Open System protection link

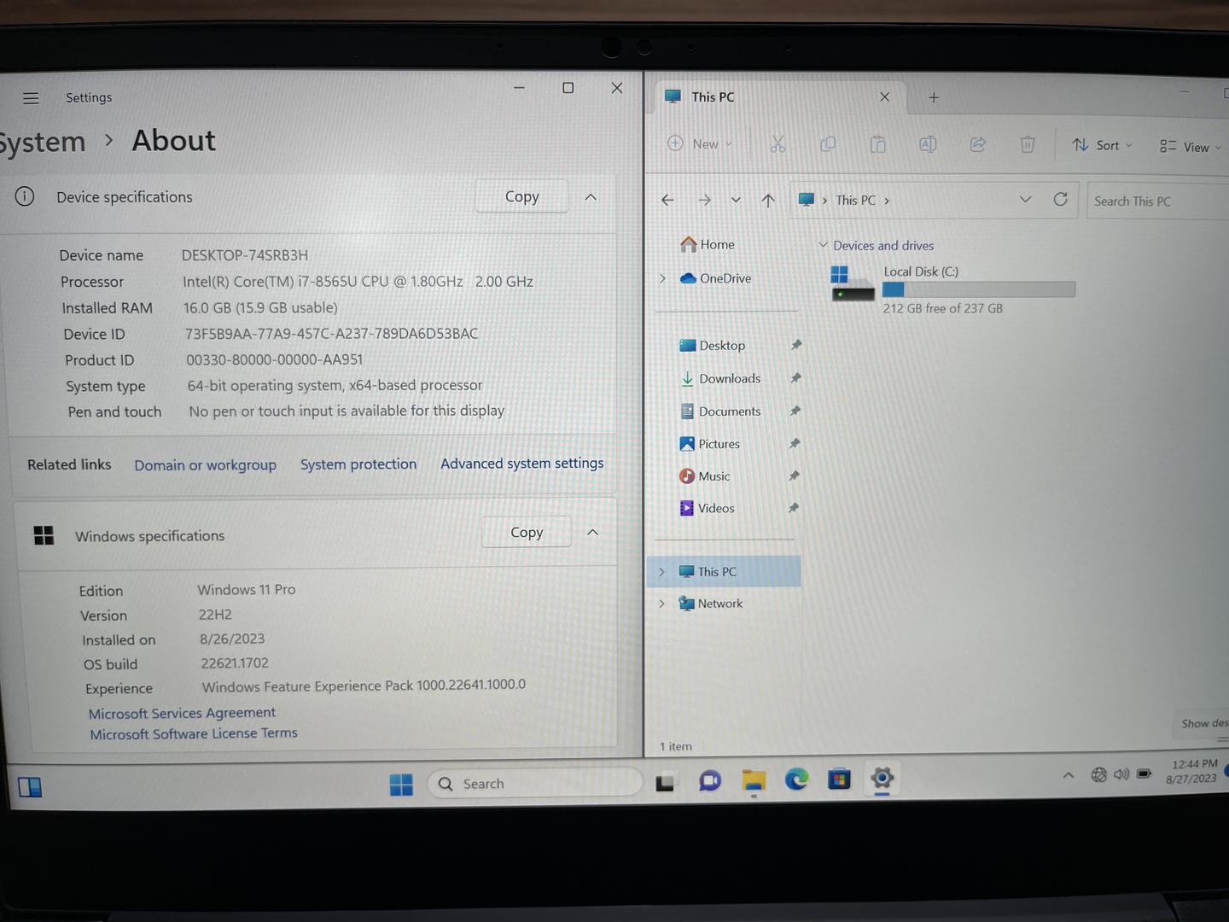(358, 464)
